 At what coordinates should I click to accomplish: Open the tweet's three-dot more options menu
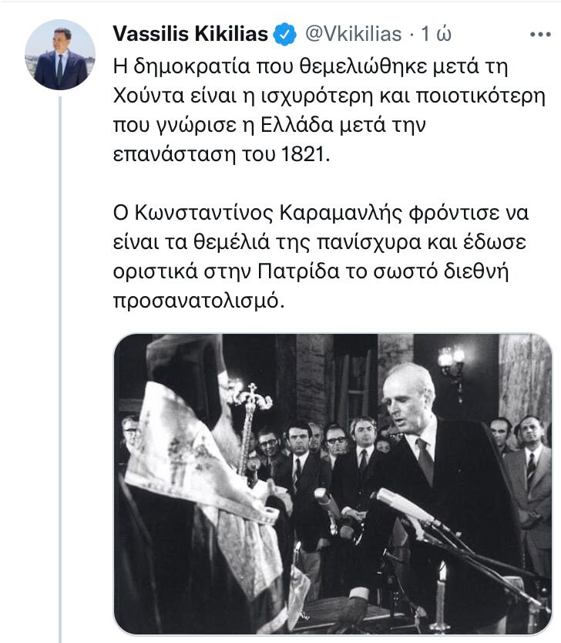(539, 35)
